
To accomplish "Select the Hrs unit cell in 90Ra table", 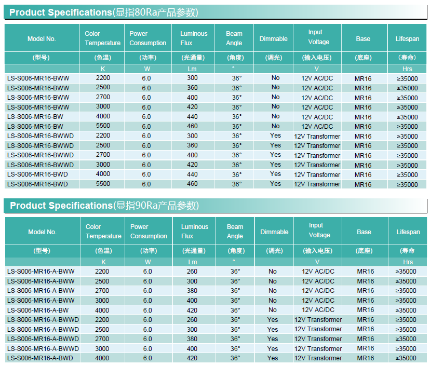I will click(407, 262).
